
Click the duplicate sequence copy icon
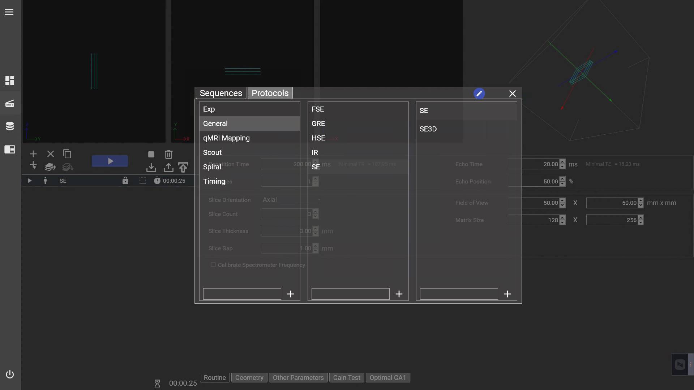[67, 154]
